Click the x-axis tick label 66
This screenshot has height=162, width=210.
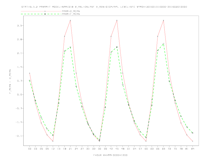coord(158,149)
